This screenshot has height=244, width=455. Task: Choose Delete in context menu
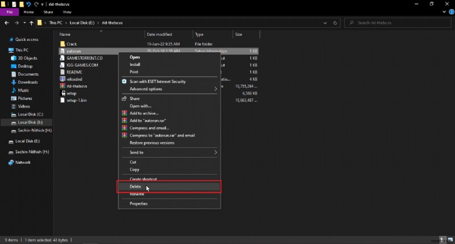tap(169, 187)
